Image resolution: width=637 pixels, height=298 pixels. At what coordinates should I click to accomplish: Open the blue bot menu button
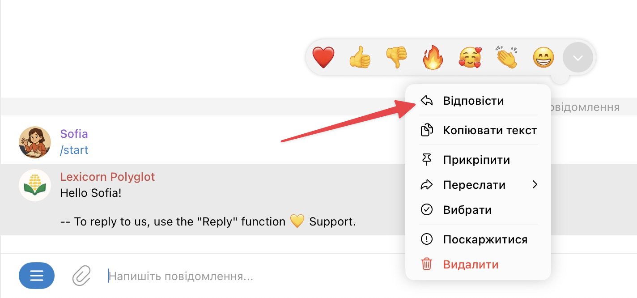37,276
